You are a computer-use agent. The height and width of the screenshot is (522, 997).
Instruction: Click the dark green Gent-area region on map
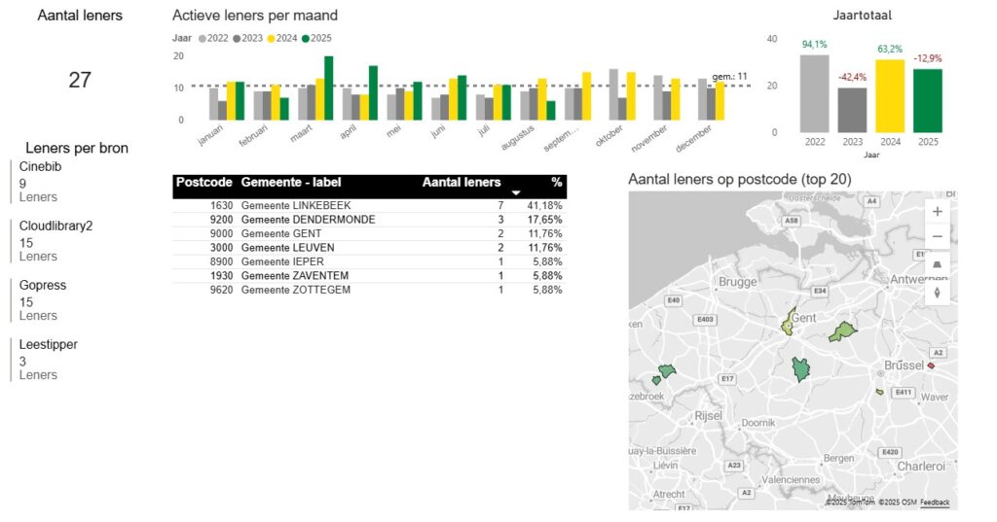click(x=800, y=369)
